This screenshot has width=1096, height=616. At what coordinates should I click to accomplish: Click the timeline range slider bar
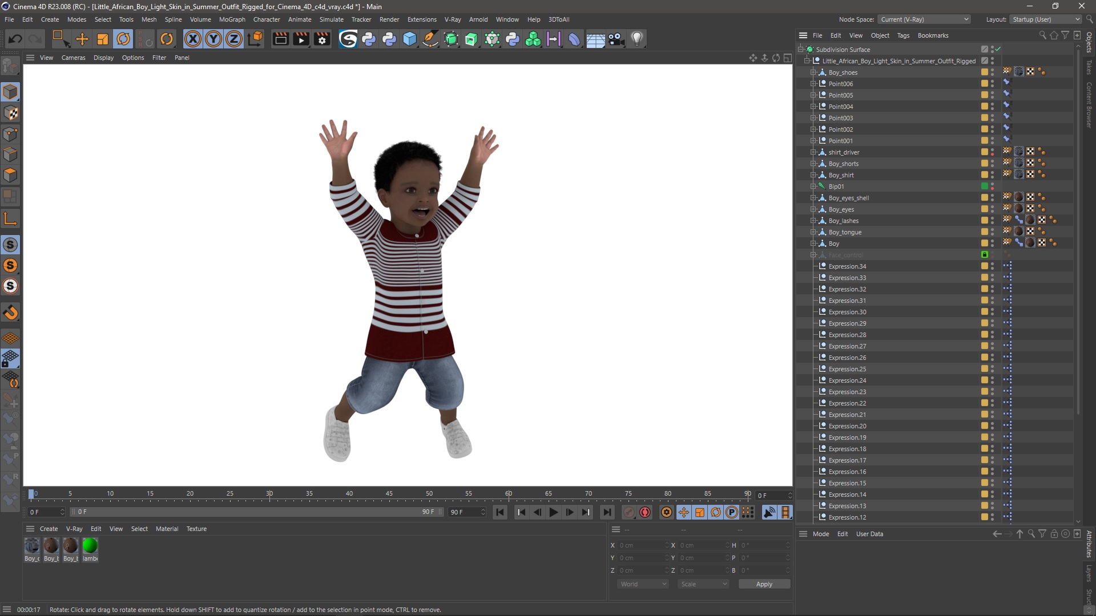click(257, 512)
